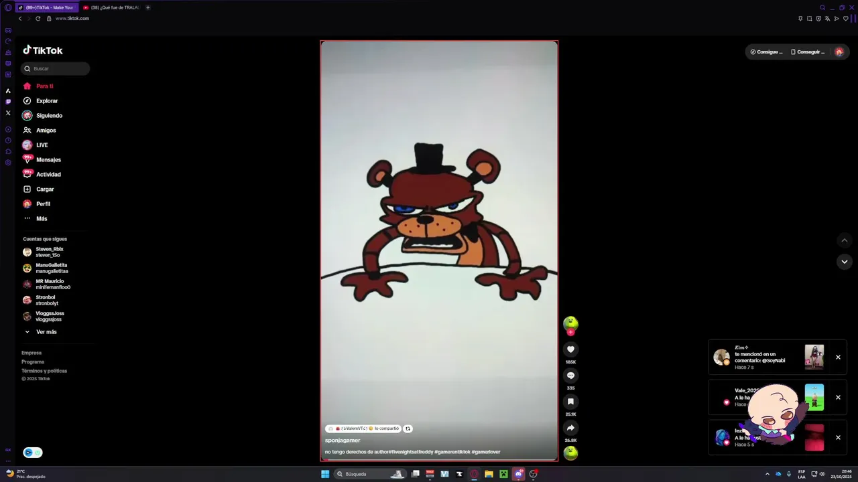858x482 pixels.
Task: Open the Para ti feed
Action: tap(38, 86)
